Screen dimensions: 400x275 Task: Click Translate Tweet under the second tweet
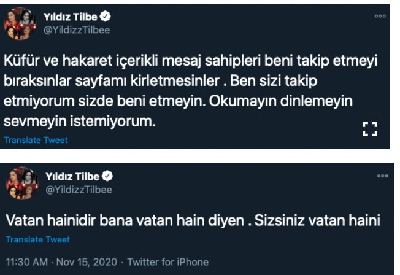pos(38,239)
